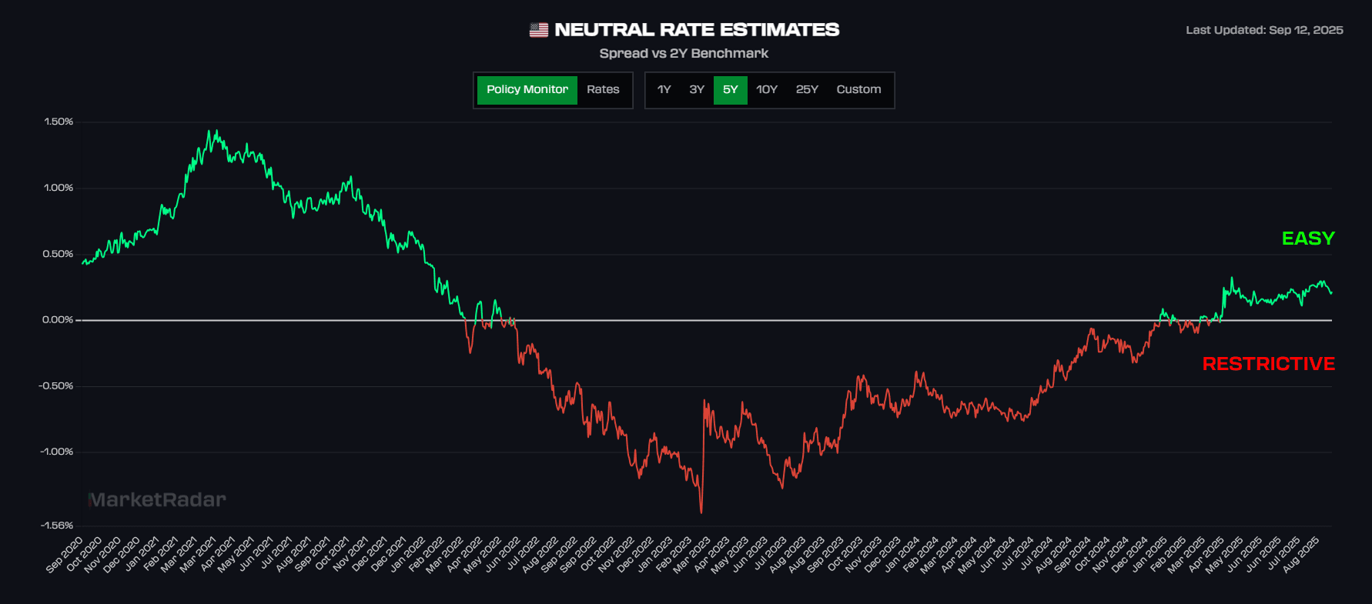Click the active 5Y range button
Viewport: 1372px width, 604px height.
click(x=730, y=90)
